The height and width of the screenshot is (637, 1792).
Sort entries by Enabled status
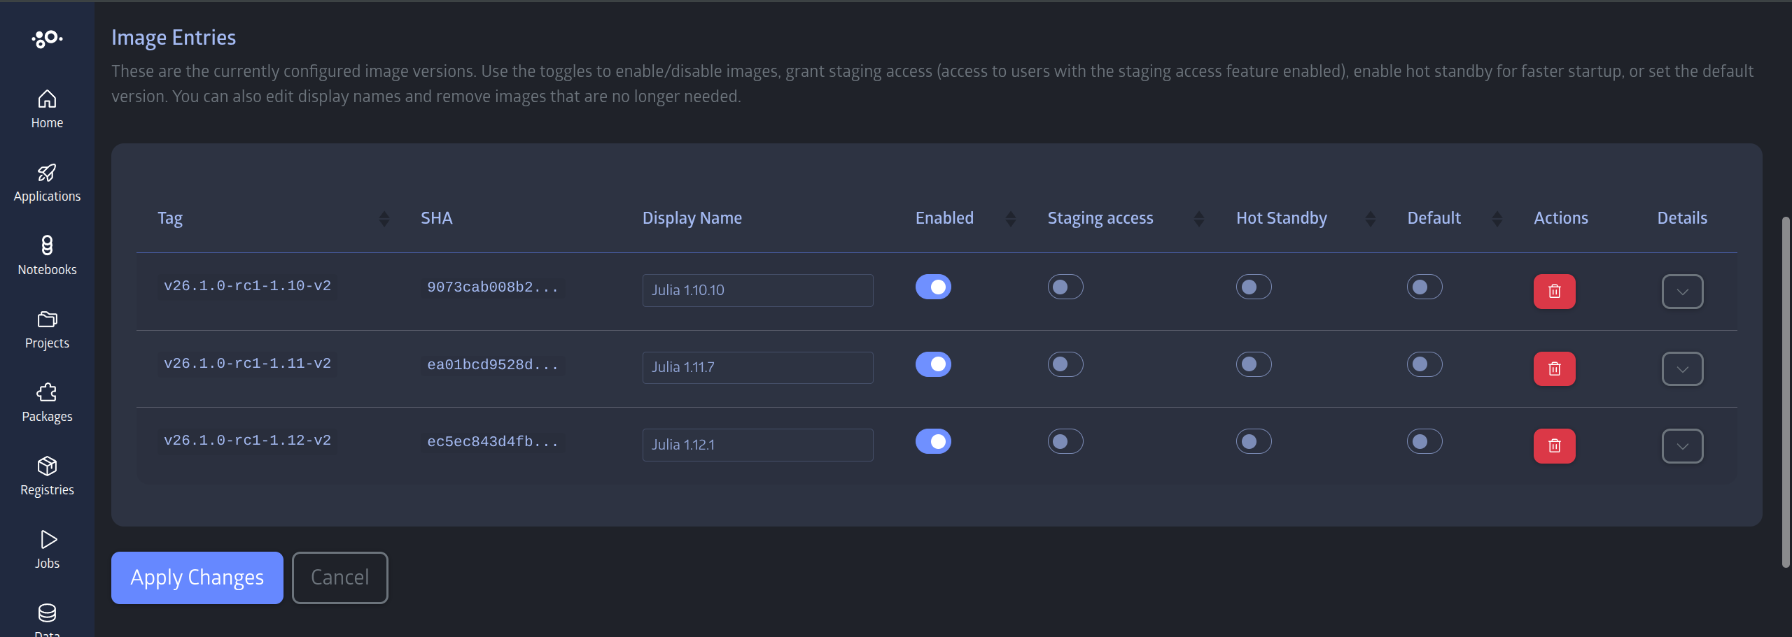[x=1010, y=218]
